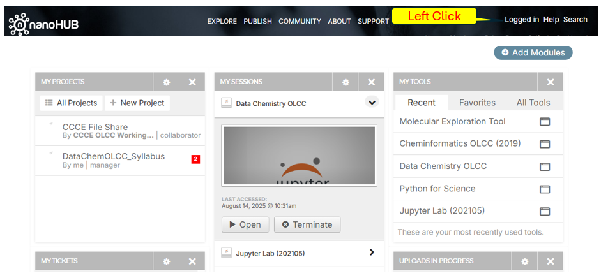The width and height of the screenshot is (608, 278).
Task: Click the Python for Science tool name
Action: [437, 189]
